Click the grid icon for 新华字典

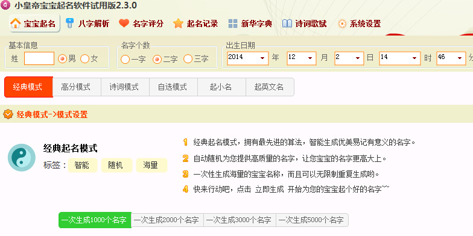(233, 23)
